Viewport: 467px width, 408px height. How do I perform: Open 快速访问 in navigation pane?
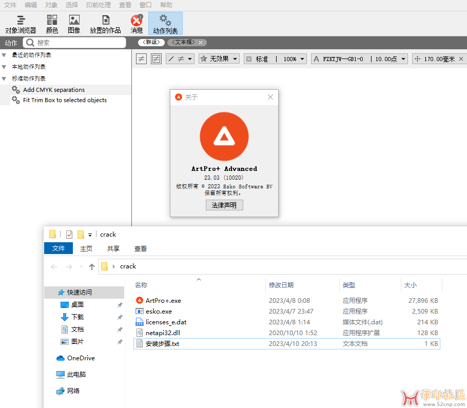[84, 293]
